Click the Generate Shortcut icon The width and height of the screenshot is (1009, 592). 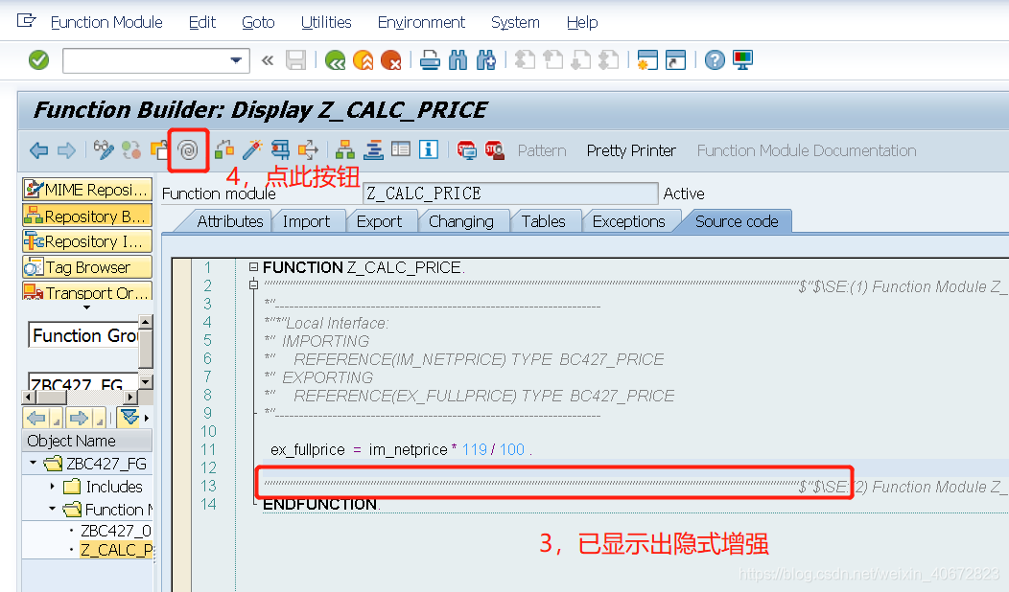click(675, 60)
